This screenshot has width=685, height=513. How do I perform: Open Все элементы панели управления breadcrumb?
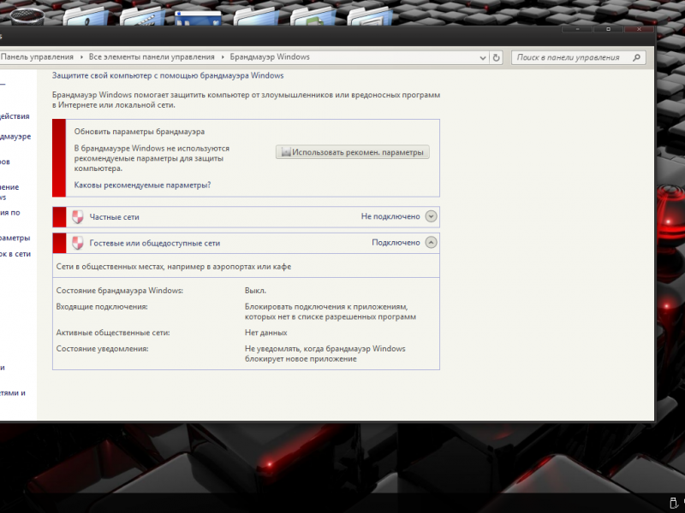pyautogui.click(x=152, y=56)
